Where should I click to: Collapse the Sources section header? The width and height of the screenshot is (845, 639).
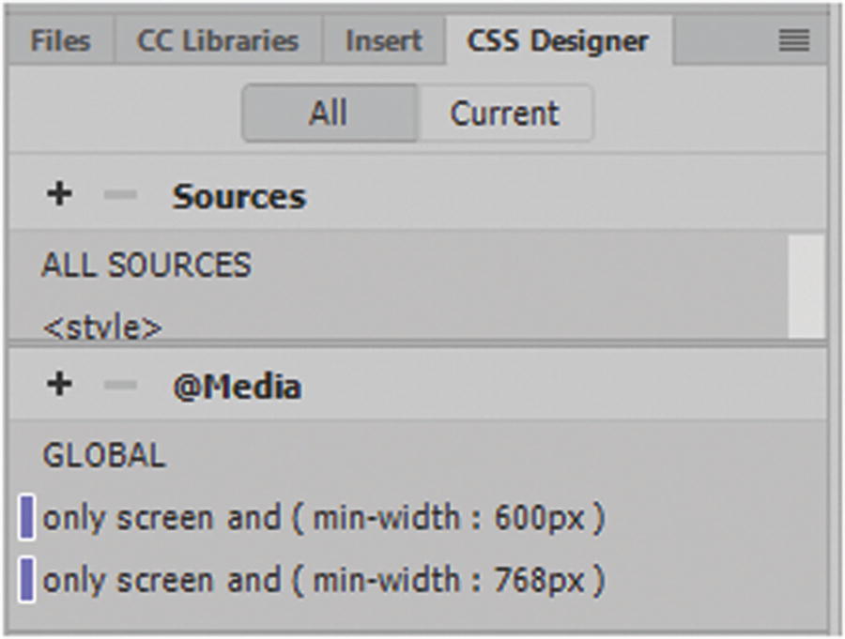238,196
